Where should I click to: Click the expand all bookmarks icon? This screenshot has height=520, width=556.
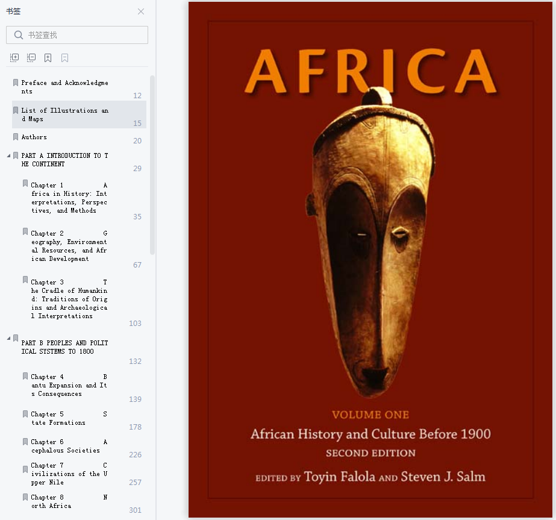point(14,58)
